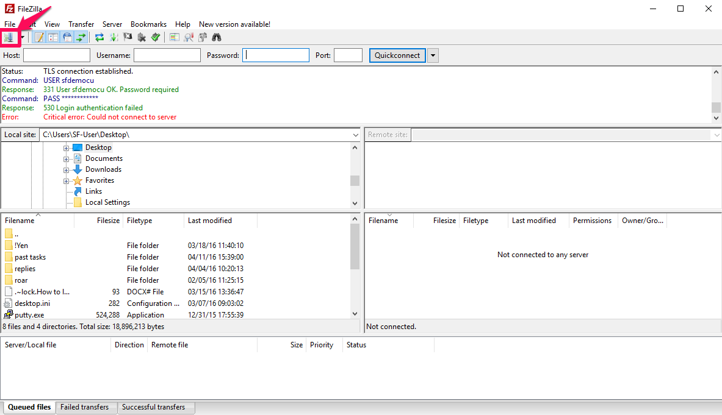Select the putty.exe application icon
Image resolution: width=722 pixels, height=415 pixels.
[x=9, y=315]
